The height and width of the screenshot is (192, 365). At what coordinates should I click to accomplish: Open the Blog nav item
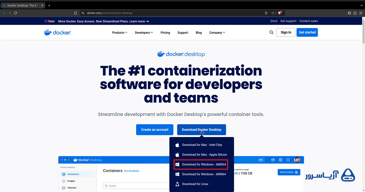(199, 33)
